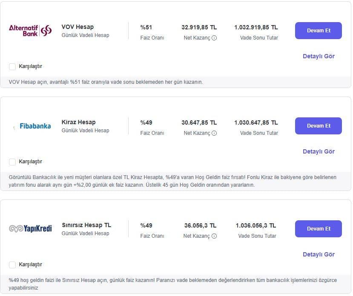Click the Yapı Kredi logo
The width and height of the screenshot is (353, 296).
tap(30, 229)
